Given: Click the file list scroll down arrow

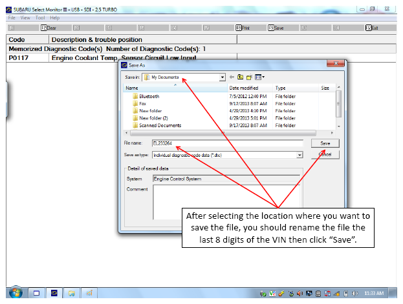Looking at the screenshot, I should coord(339,127).
